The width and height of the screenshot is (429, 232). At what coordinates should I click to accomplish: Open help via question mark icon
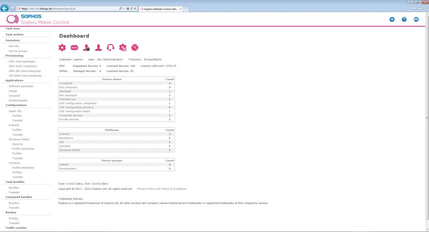point(404,19)
